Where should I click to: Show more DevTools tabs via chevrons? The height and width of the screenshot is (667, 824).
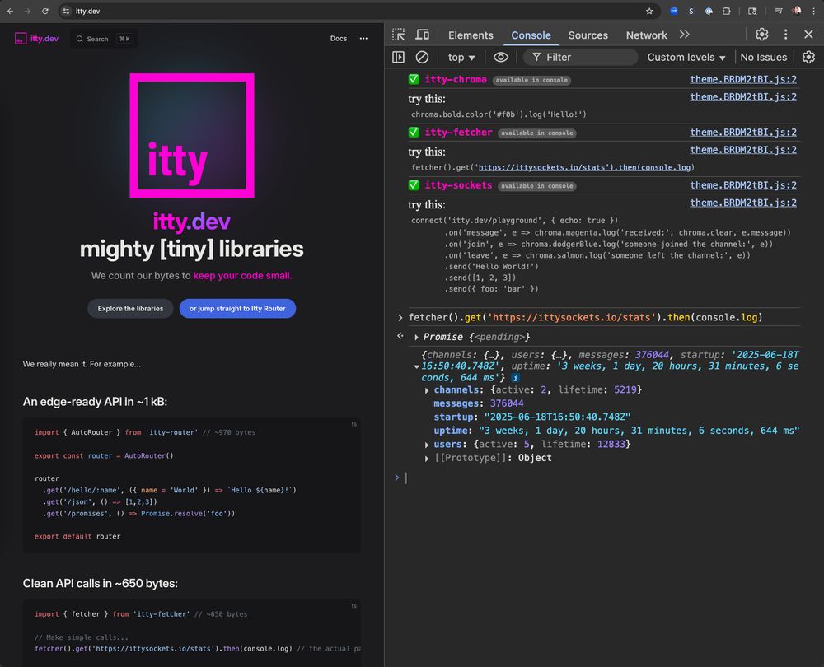click(684, 35)
